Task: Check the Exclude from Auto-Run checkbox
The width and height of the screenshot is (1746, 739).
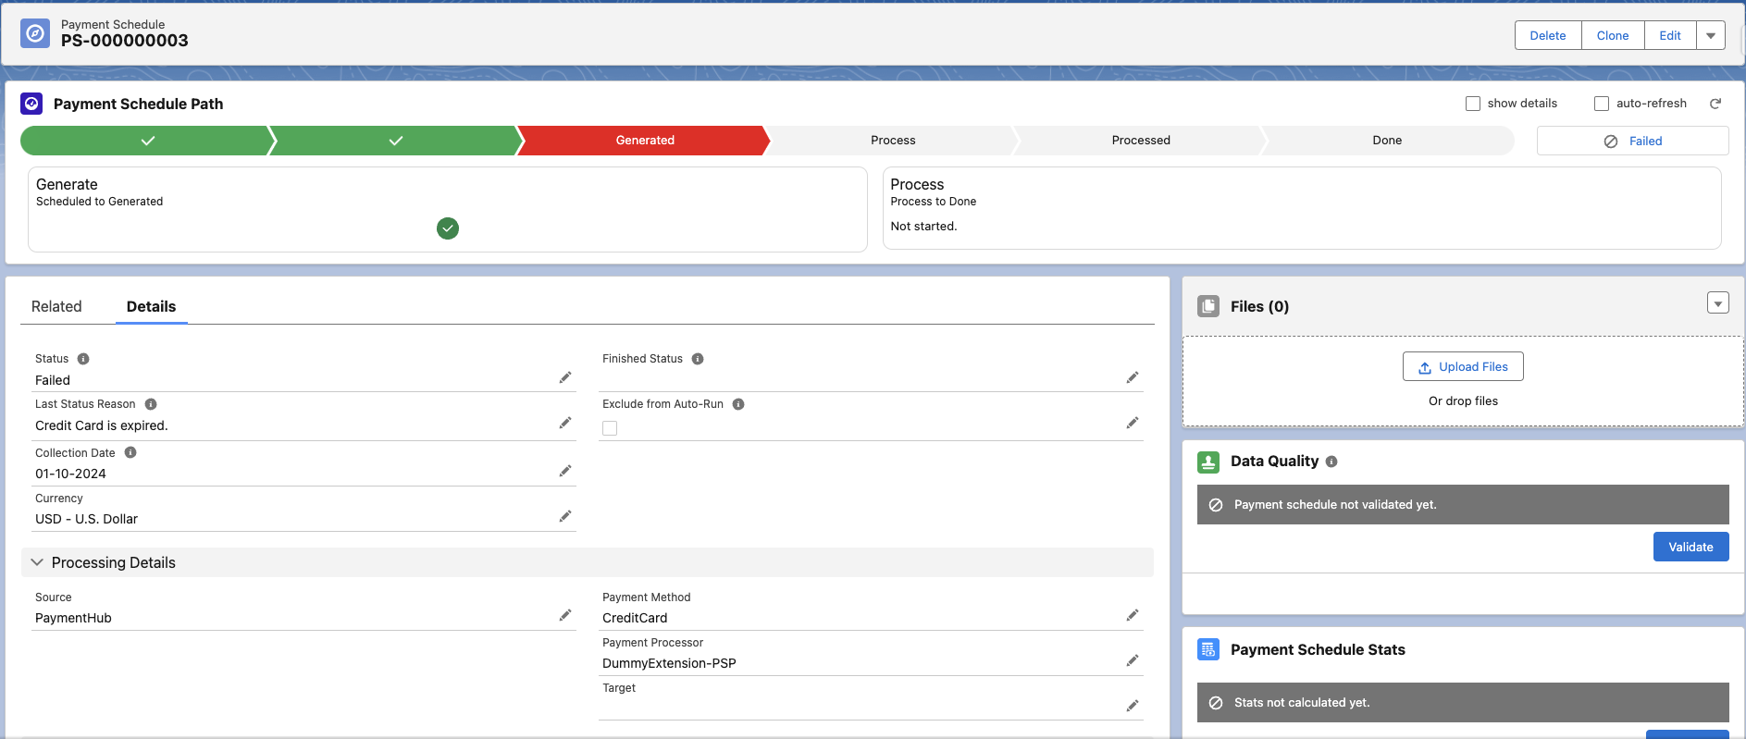Action: tap(610, 428)
